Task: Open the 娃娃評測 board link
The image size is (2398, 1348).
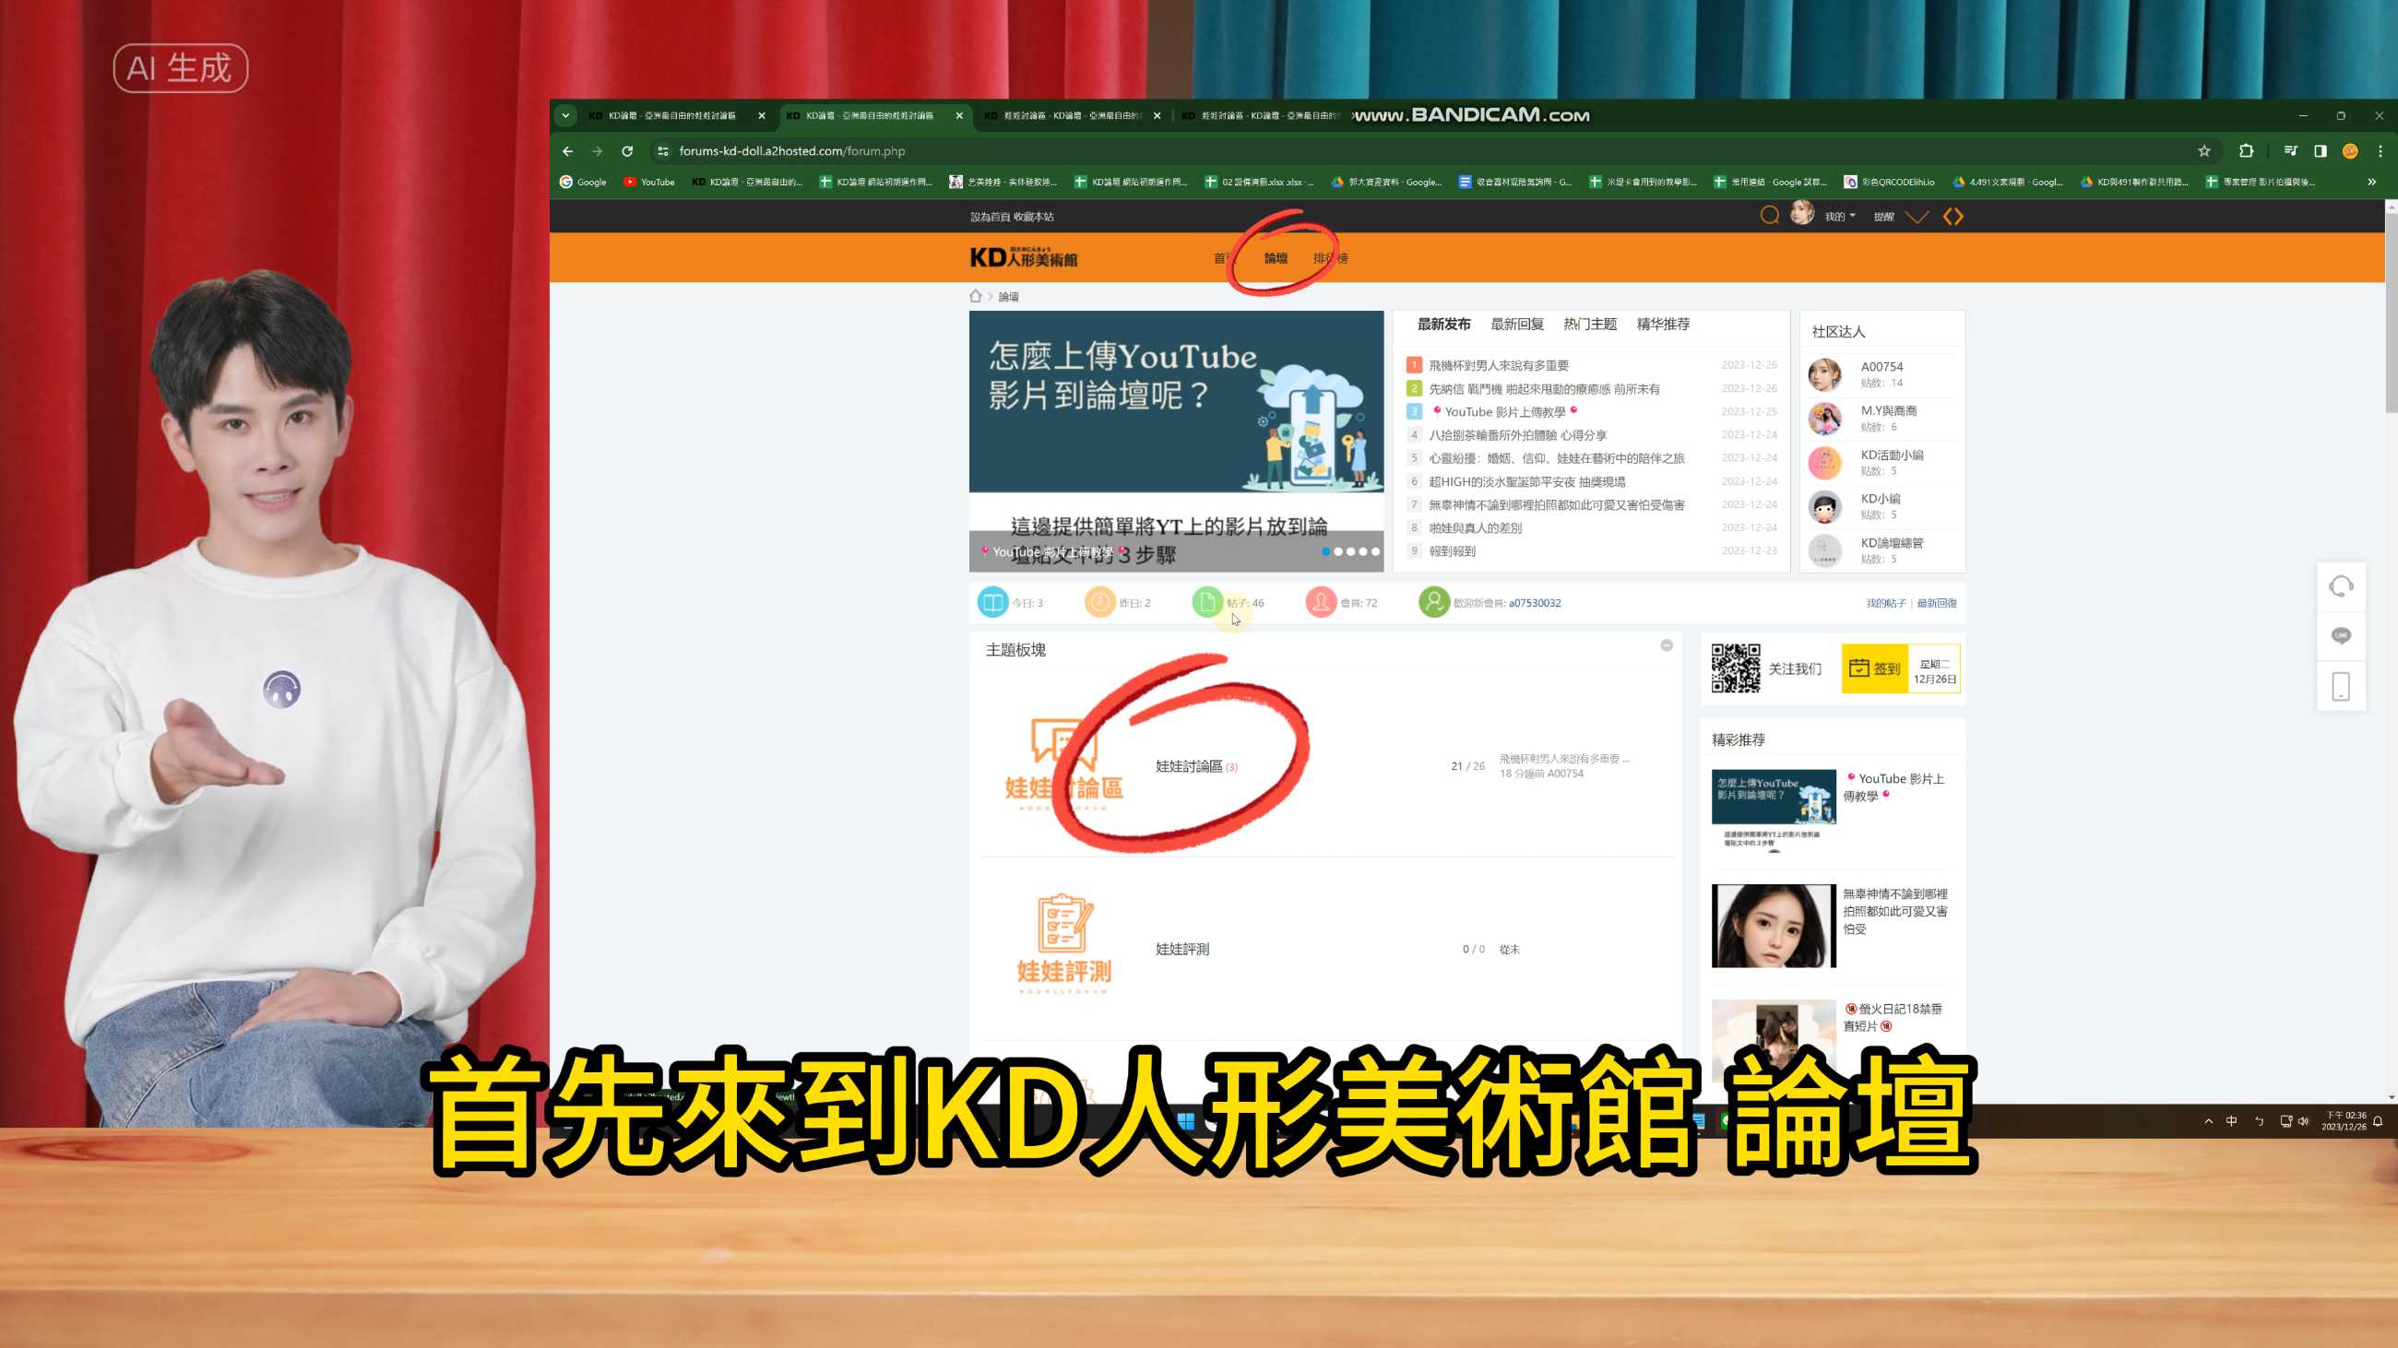Action: 1182,949
